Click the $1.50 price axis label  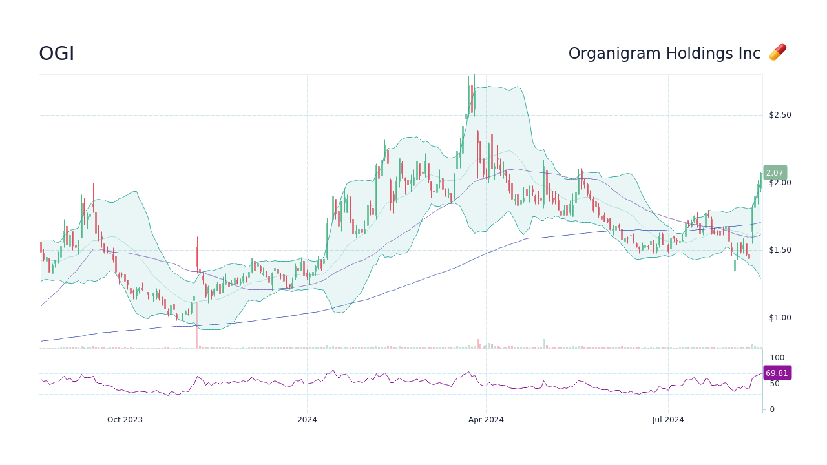pos(780,250)
